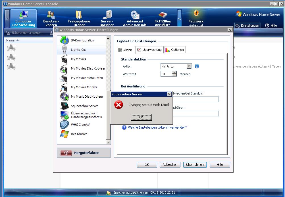The width and height of the screenshot is (285, 197).
Task: Select the Ressourcen Windows flag icon
Action: click(x=65, y=134)
